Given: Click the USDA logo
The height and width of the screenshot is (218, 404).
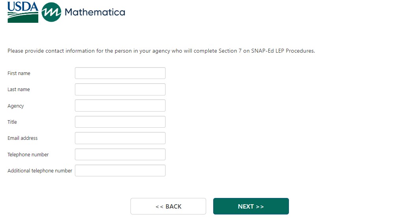Looking at the screenshot, I should point(23,12).
